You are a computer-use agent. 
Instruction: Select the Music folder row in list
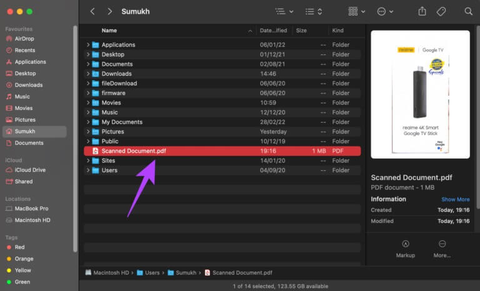(222, 113)
